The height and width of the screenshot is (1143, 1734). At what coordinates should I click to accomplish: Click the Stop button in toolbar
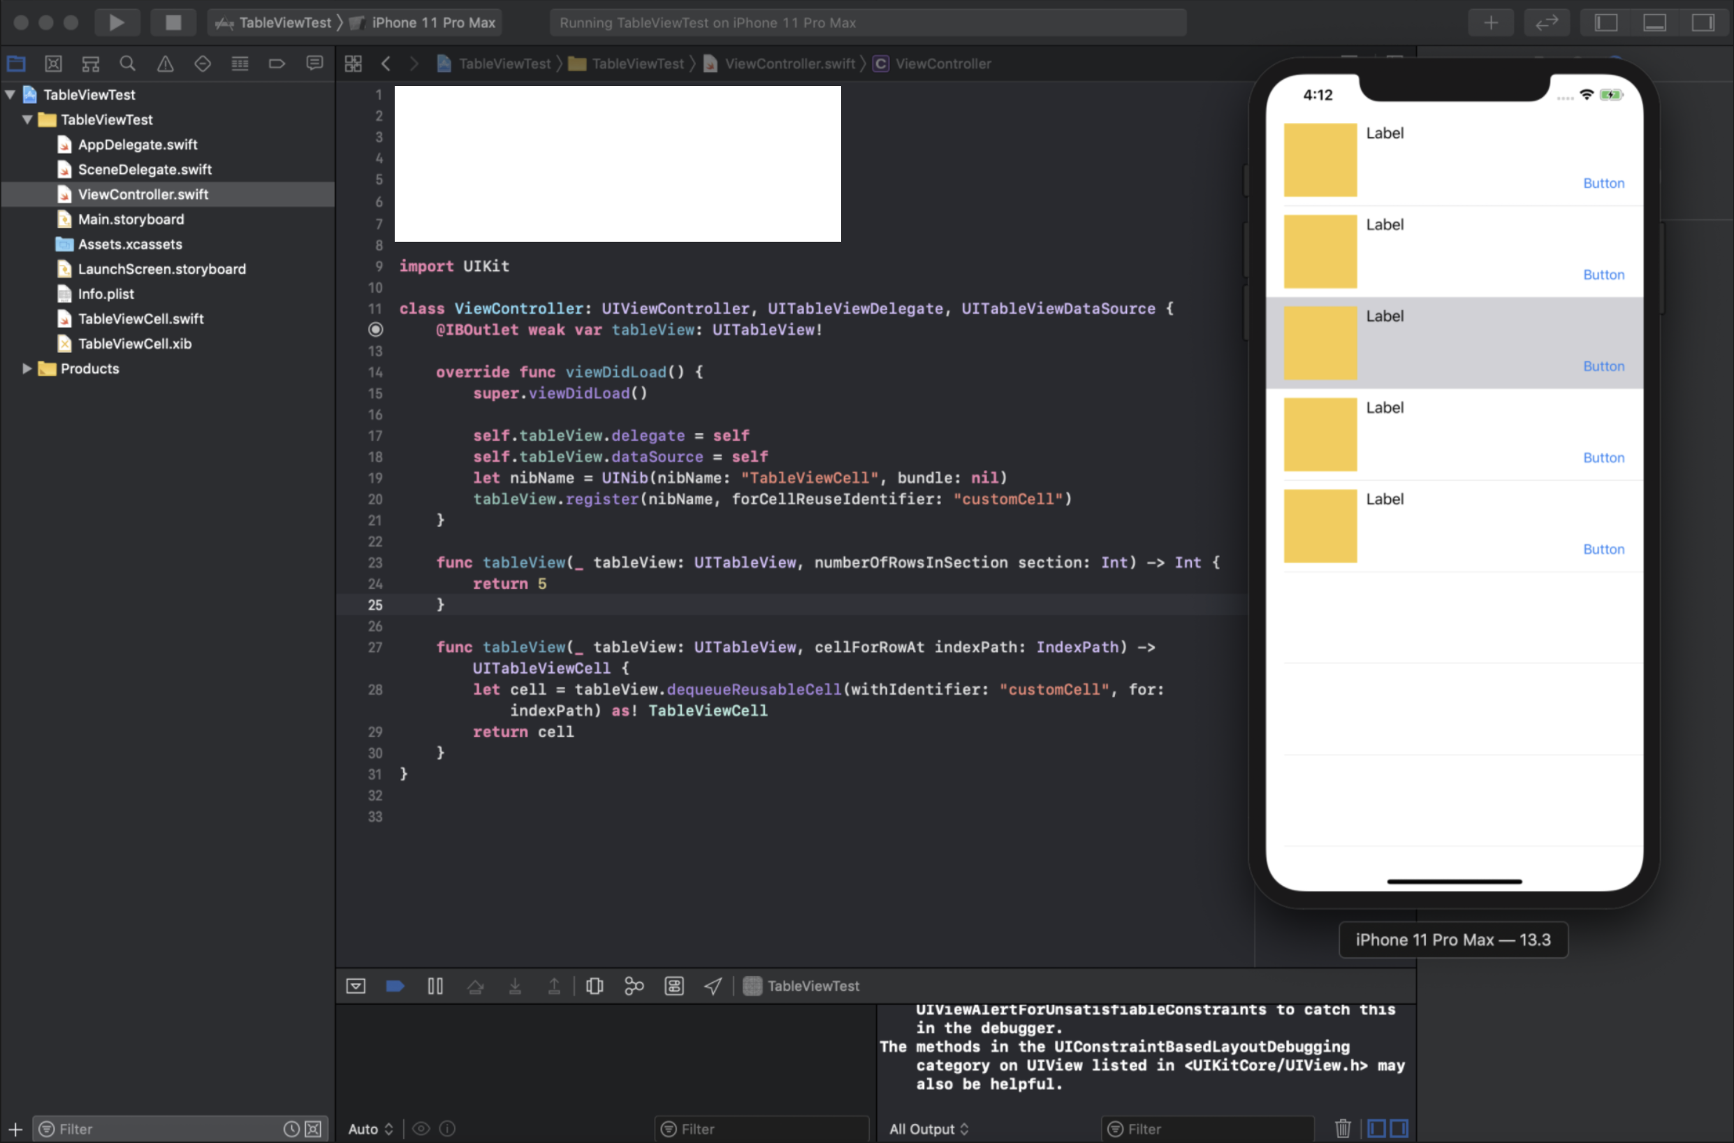pyautogui.click(x=173, y=22)
